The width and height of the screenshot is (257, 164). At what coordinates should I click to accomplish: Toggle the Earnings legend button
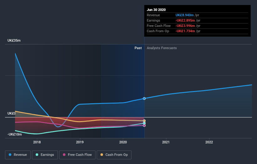pyautogui.click(x=45, y=155)
